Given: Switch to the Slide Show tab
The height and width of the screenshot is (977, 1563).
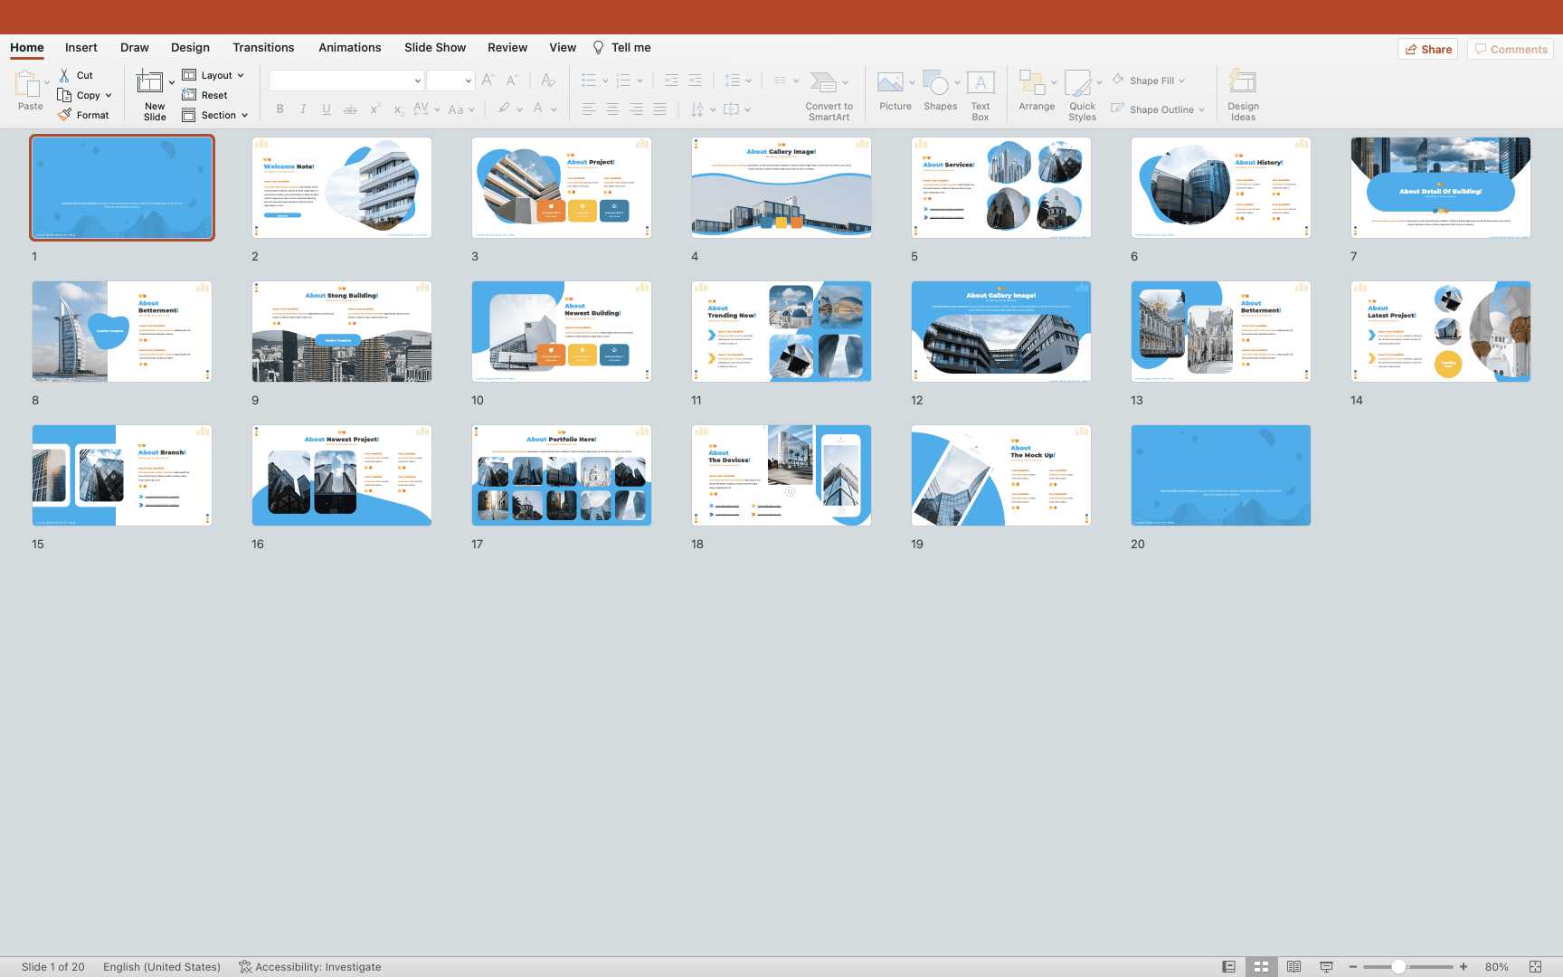Looking at the screenshot, I should [x=435, y=48].
